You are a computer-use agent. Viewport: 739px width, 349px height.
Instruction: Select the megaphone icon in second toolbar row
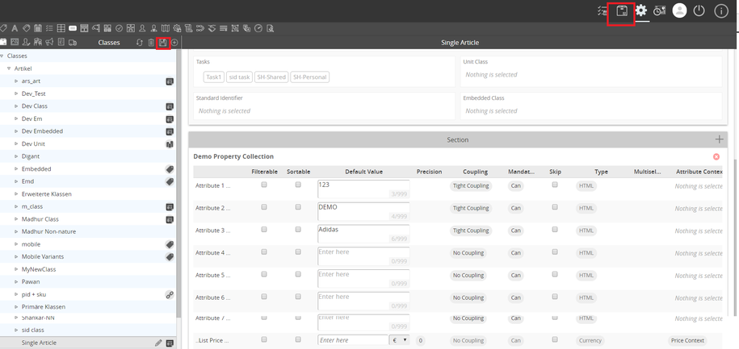click(x=49, y=43)
